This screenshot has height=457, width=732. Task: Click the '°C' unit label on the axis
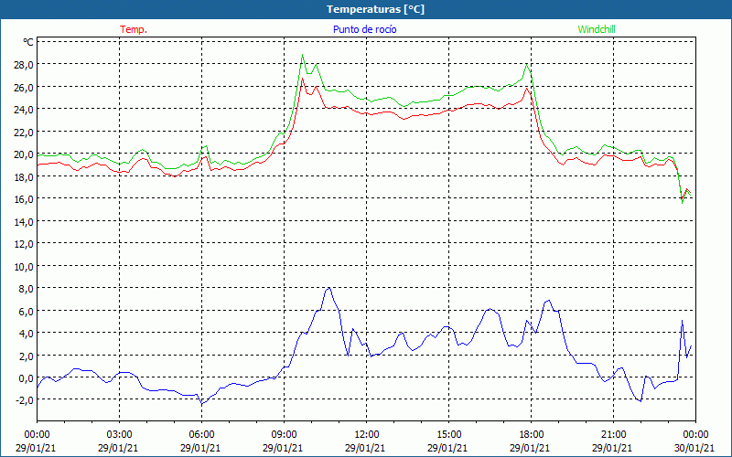point(28,42)
